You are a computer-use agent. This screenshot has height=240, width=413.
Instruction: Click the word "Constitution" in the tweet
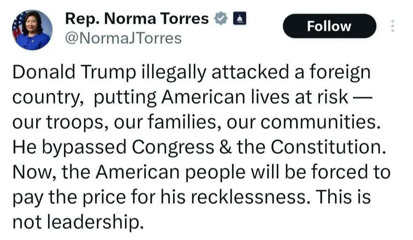326,147
